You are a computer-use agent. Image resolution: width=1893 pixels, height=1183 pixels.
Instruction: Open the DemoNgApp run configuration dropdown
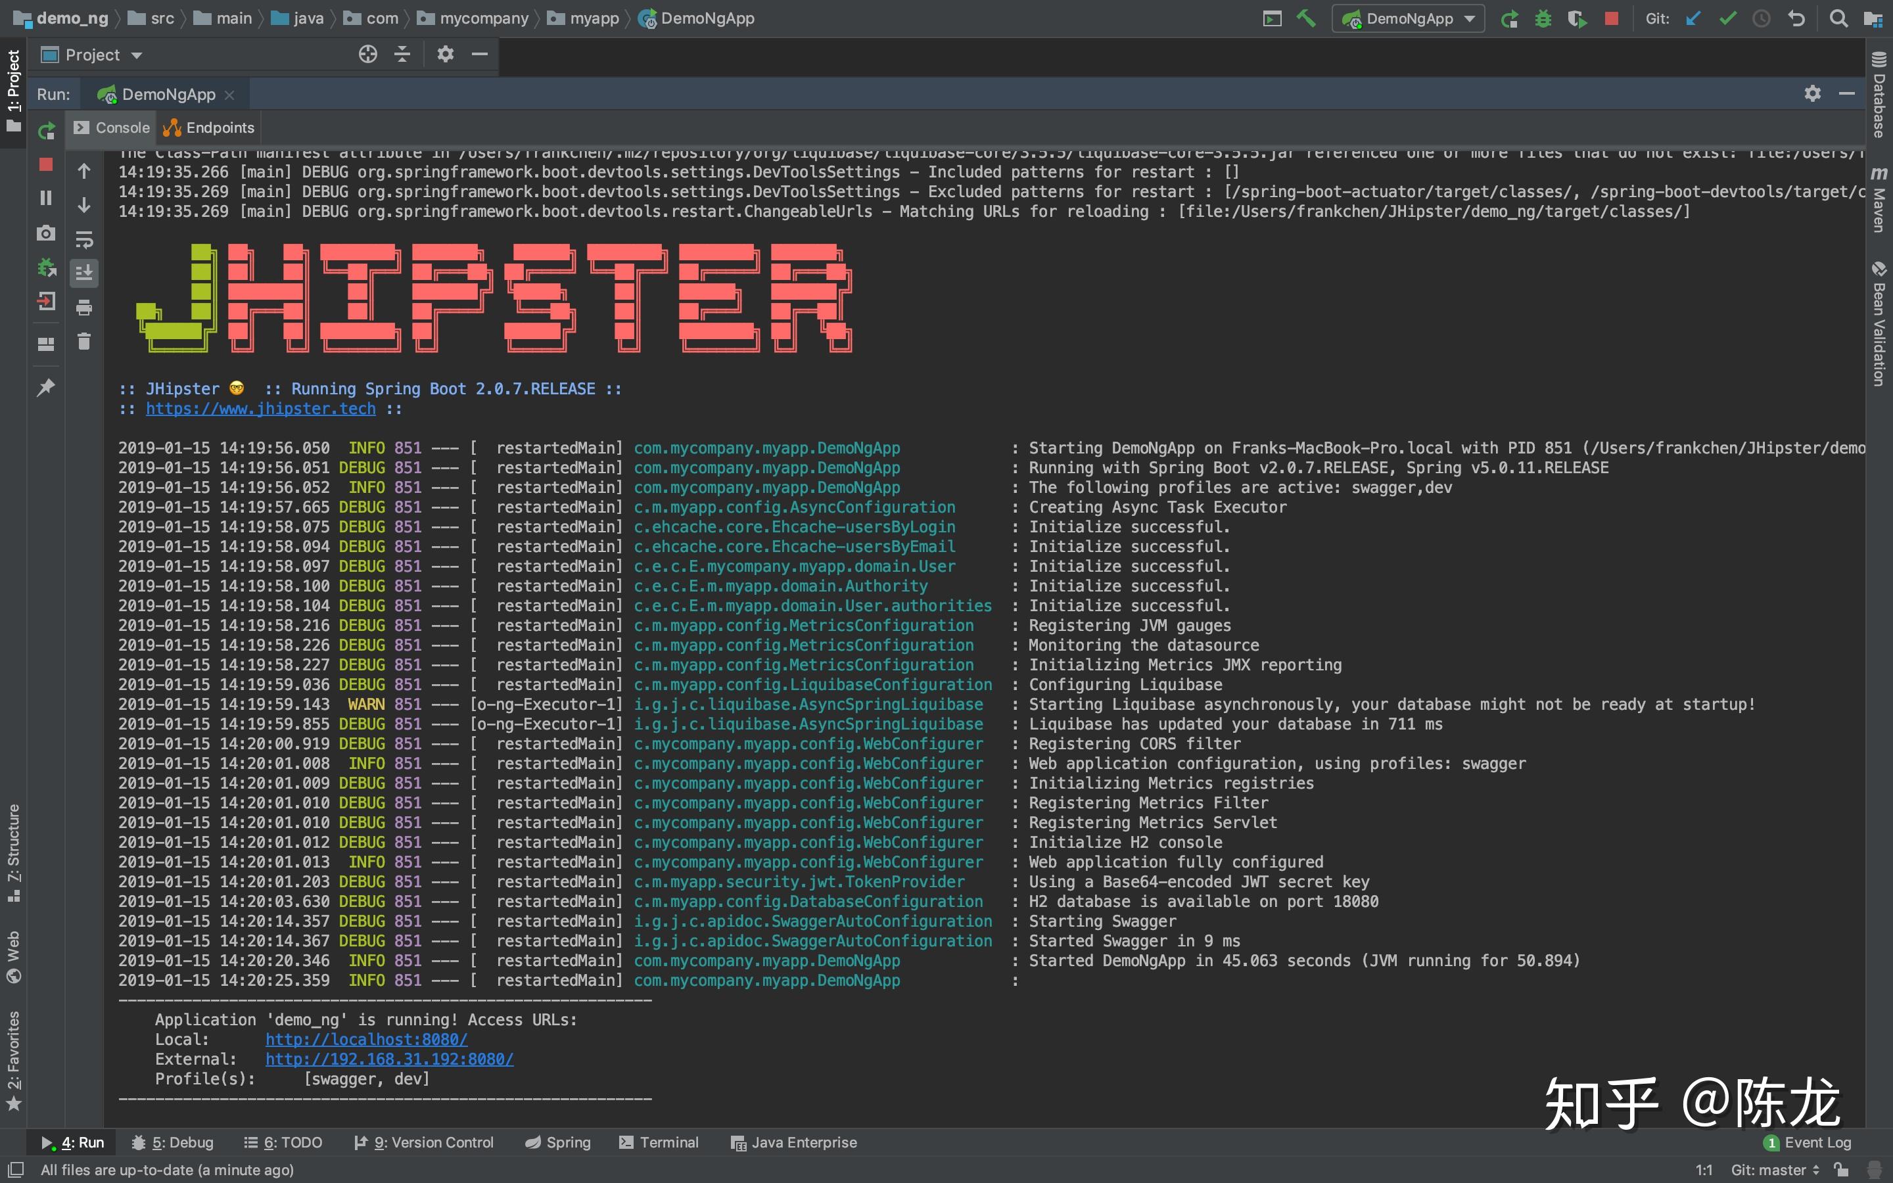tap(1408, 18)
